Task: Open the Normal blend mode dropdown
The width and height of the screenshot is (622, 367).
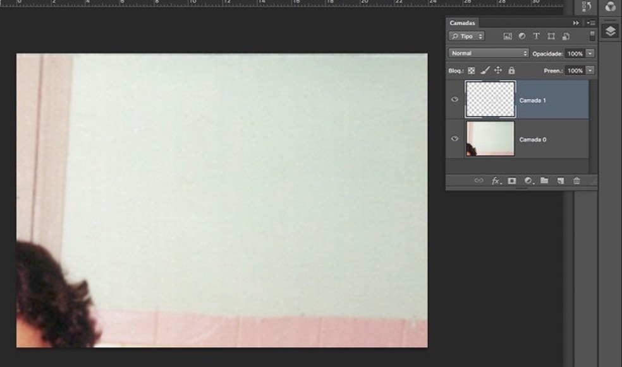Action: (489, 53)
